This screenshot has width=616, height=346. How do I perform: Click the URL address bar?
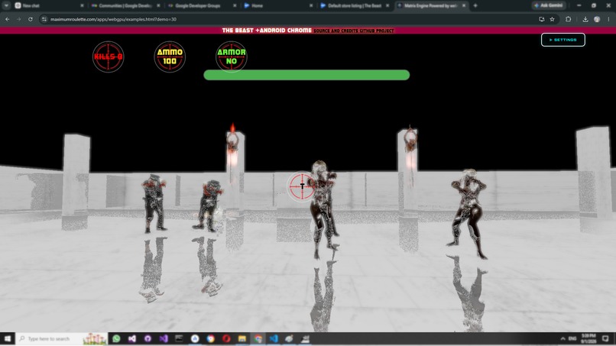pyautogui.click(x=290, y=19)
